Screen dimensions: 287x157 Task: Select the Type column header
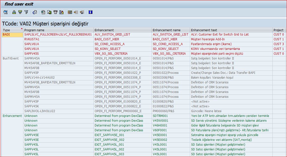pyautogui.click(x=12, y=30)
